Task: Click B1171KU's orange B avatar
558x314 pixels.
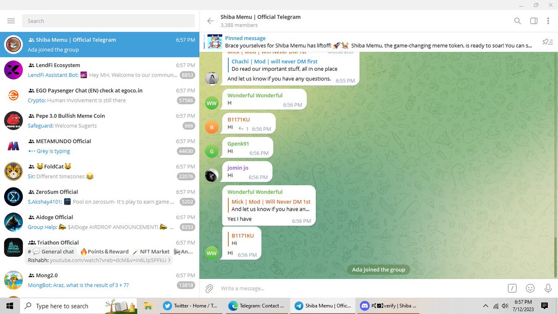Action: [212, 127]
